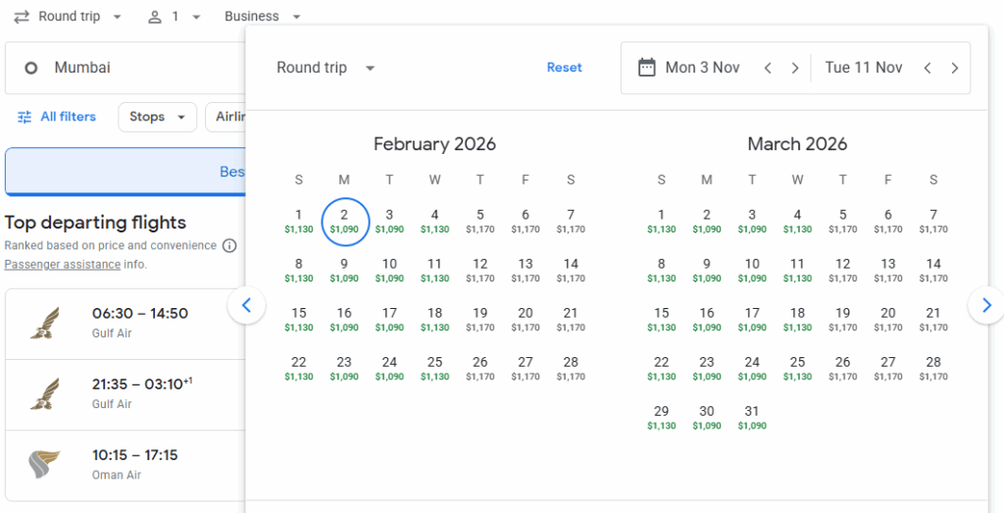The height and width of the screenshot is (513, 1004).
Task: Open trip type selector in top bar
Action: (x=68, y=17)
